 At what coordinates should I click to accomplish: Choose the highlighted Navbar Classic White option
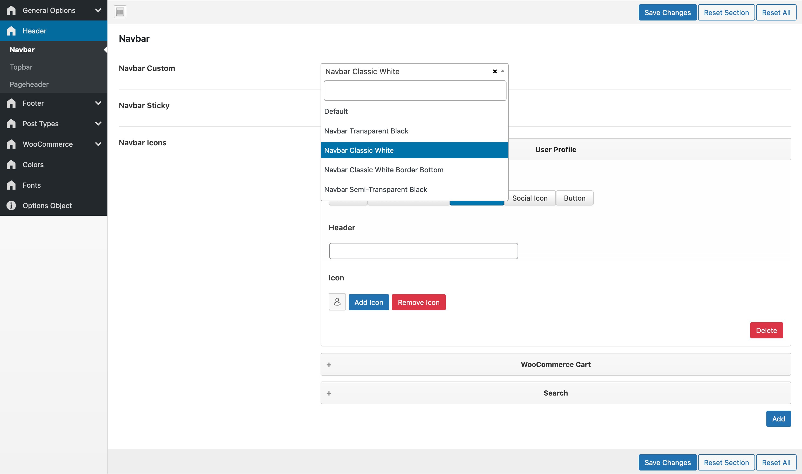(x=414, y=150)
